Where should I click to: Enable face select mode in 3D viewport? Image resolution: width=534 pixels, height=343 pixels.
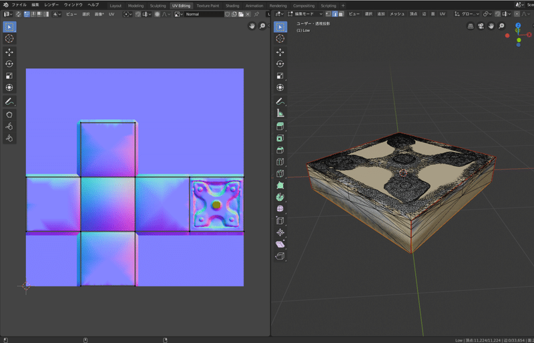point(341,14)
